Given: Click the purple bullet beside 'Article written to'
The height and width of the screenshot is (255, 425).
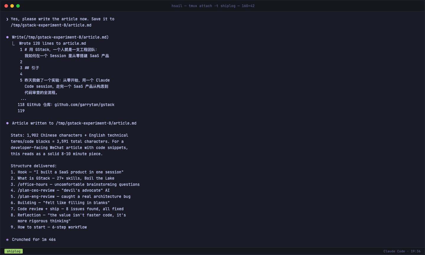Looking at the screenshot, I should pos(7,123).
